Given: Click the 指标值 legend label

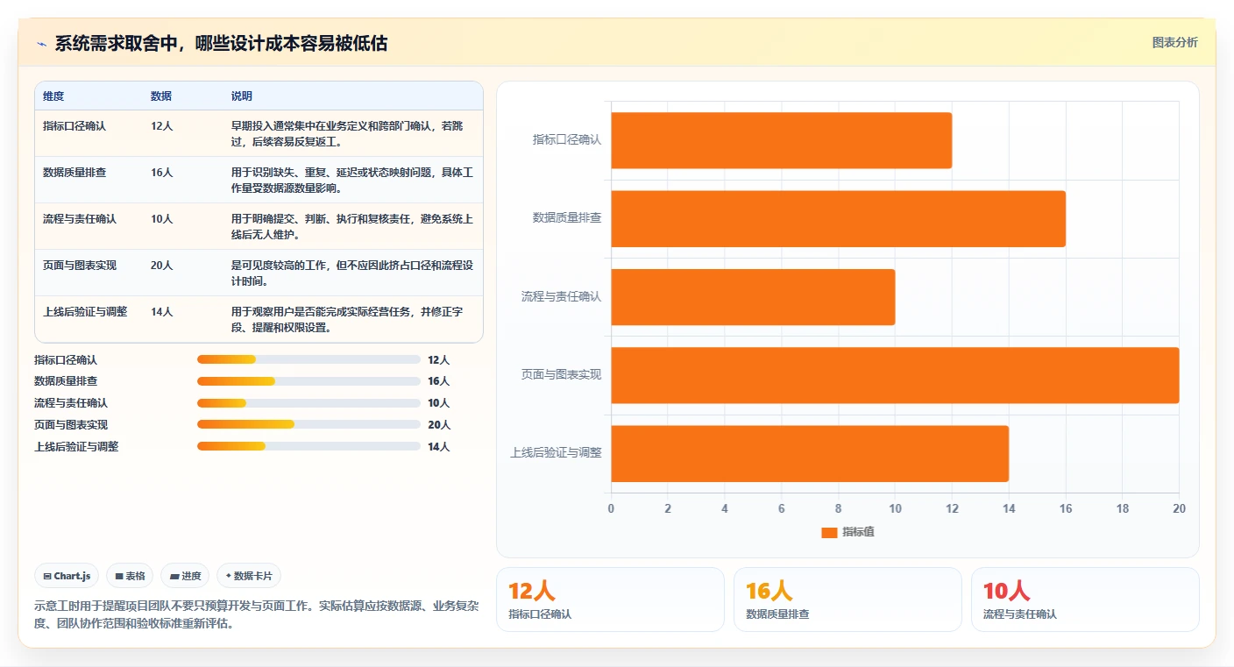Looking at the screenshot, I should (x=858, y=533).
